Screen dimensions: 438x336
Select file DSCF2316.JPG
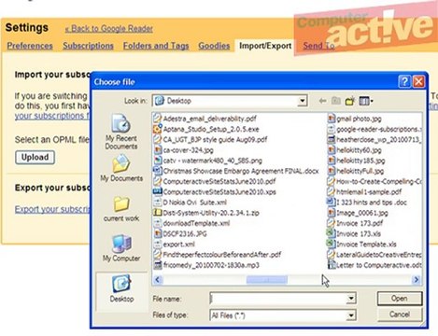pyautogui.click(x=180, y=233)
